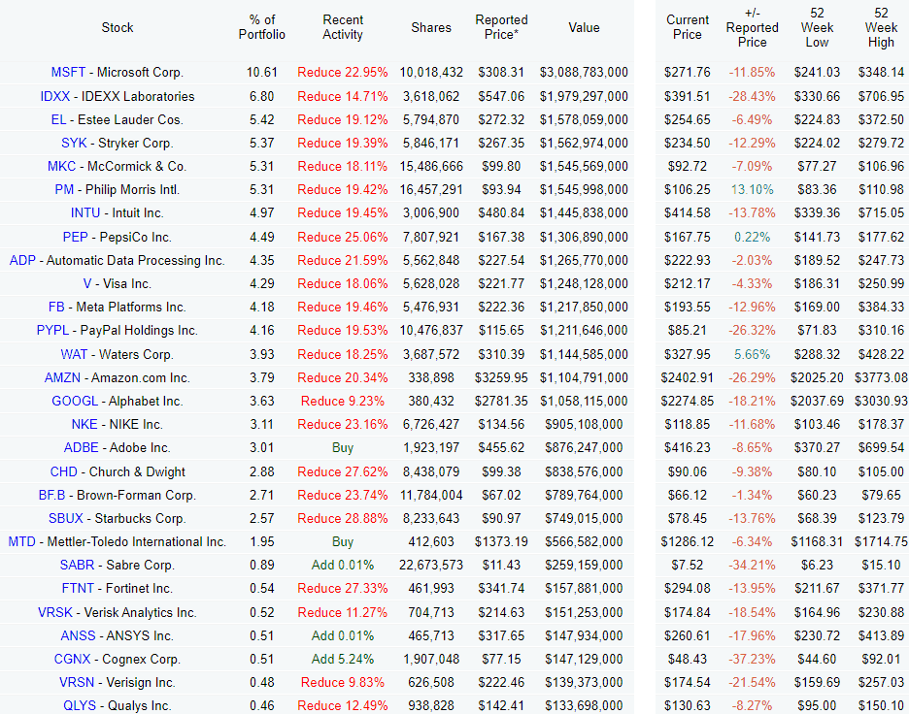Open the INTU stock link
The width and height of the screenshot is (909, 714).
(85, 213)
